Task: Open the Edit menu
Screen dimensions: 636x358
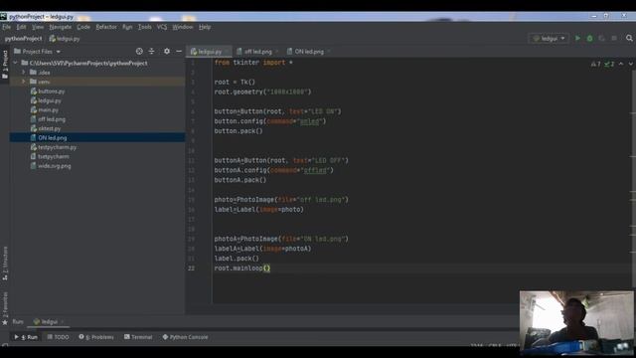Action: [21, 27]
